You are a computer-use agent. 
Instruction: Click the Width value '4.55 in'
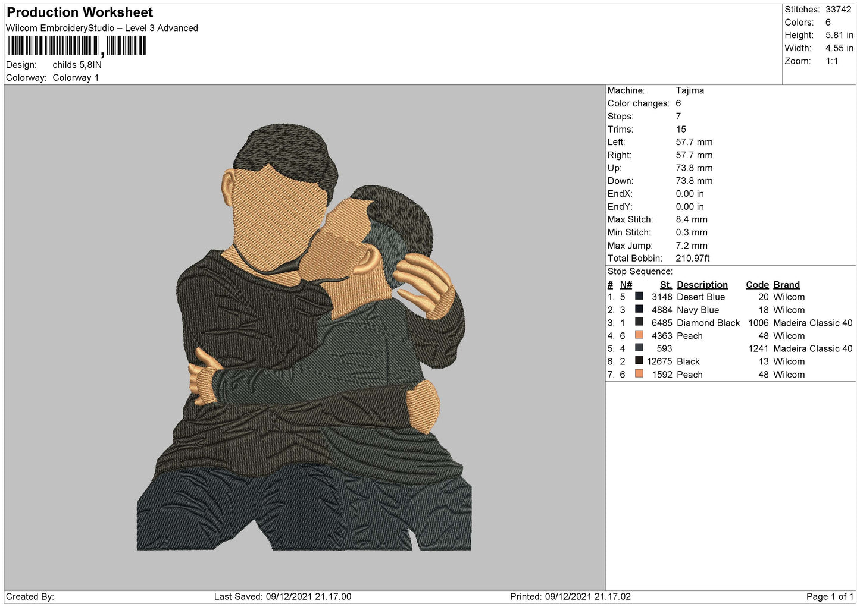coord(839,48)
